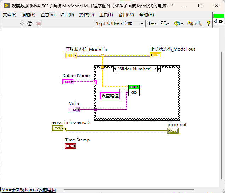Open the 帮助(H) menu
225x193 pixels.
pyautogui.click(x=146, y=15)
